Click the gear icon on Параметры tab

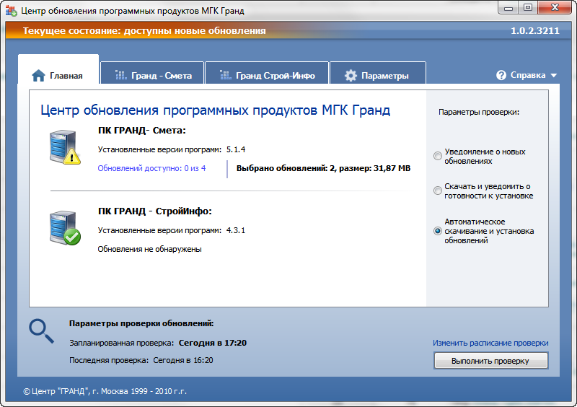pyautogui.click(x=351, y=76)
